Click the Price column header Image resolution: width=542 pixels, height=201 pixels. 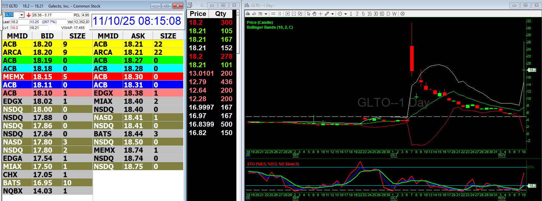[x=198, y=14]
